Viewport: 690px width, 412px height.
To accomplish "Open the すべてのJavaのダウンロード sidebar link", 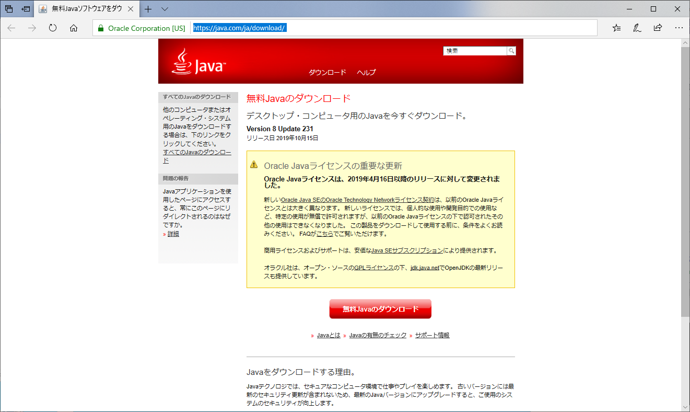I will (x=197, y=156).
